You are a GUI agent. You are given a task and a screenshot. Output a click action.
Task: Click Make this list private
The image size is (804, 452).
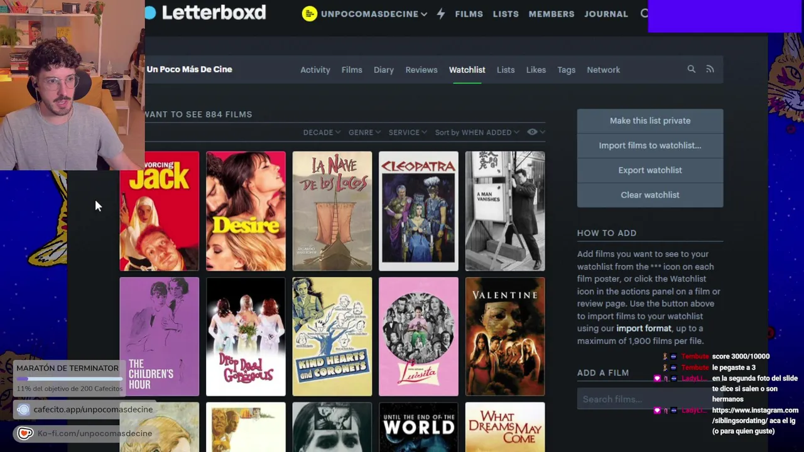click(650, 121)
